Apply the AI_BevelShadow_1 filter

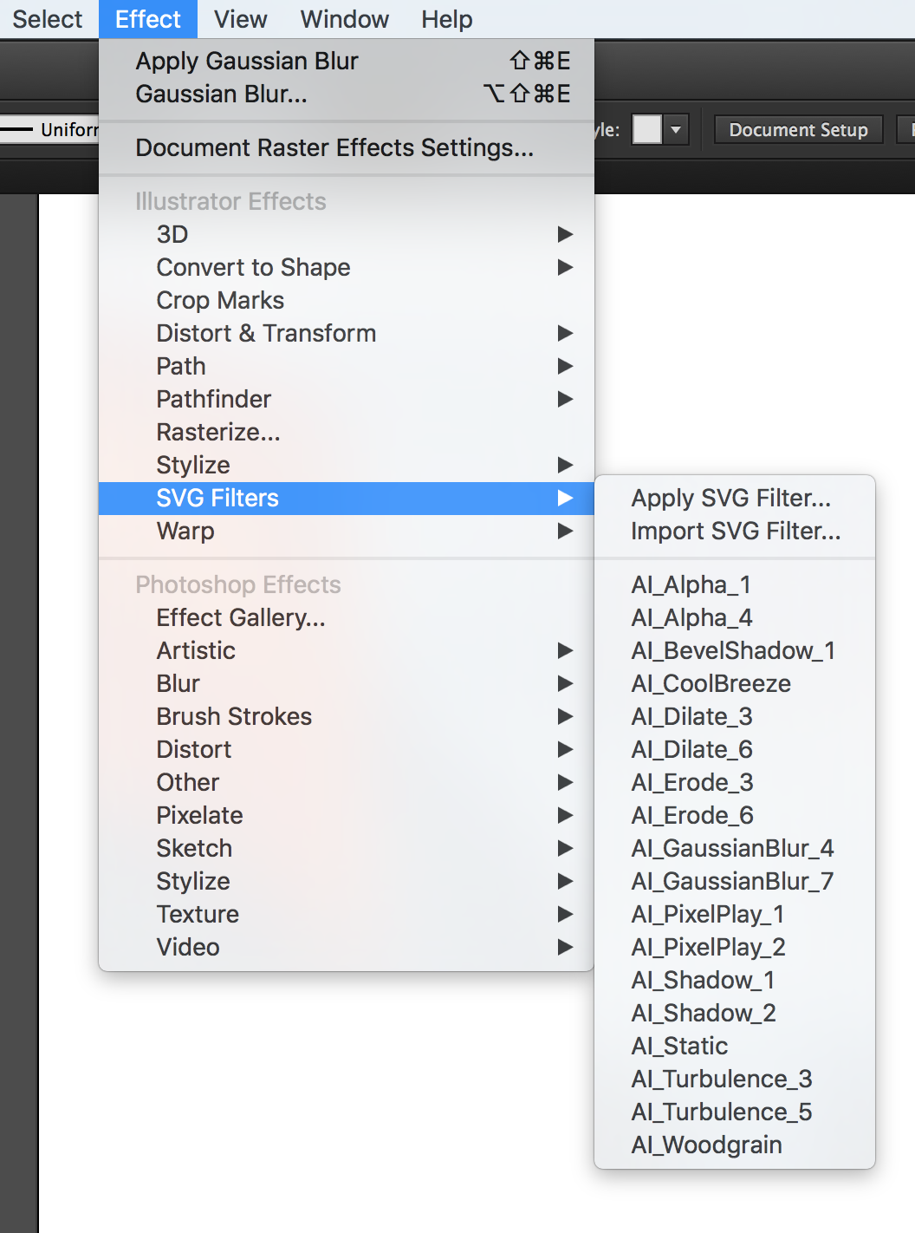(733, 650)
